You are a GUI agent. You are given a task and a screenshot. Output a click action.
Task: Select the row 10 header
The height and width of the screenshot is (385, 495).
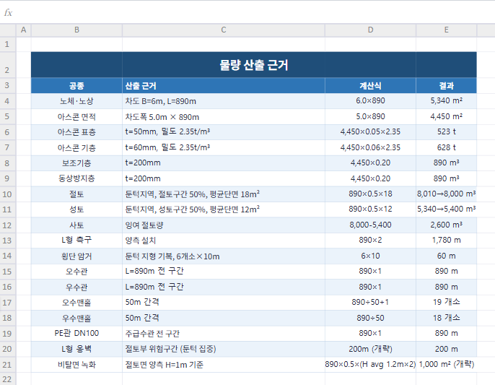coord(7,194)
